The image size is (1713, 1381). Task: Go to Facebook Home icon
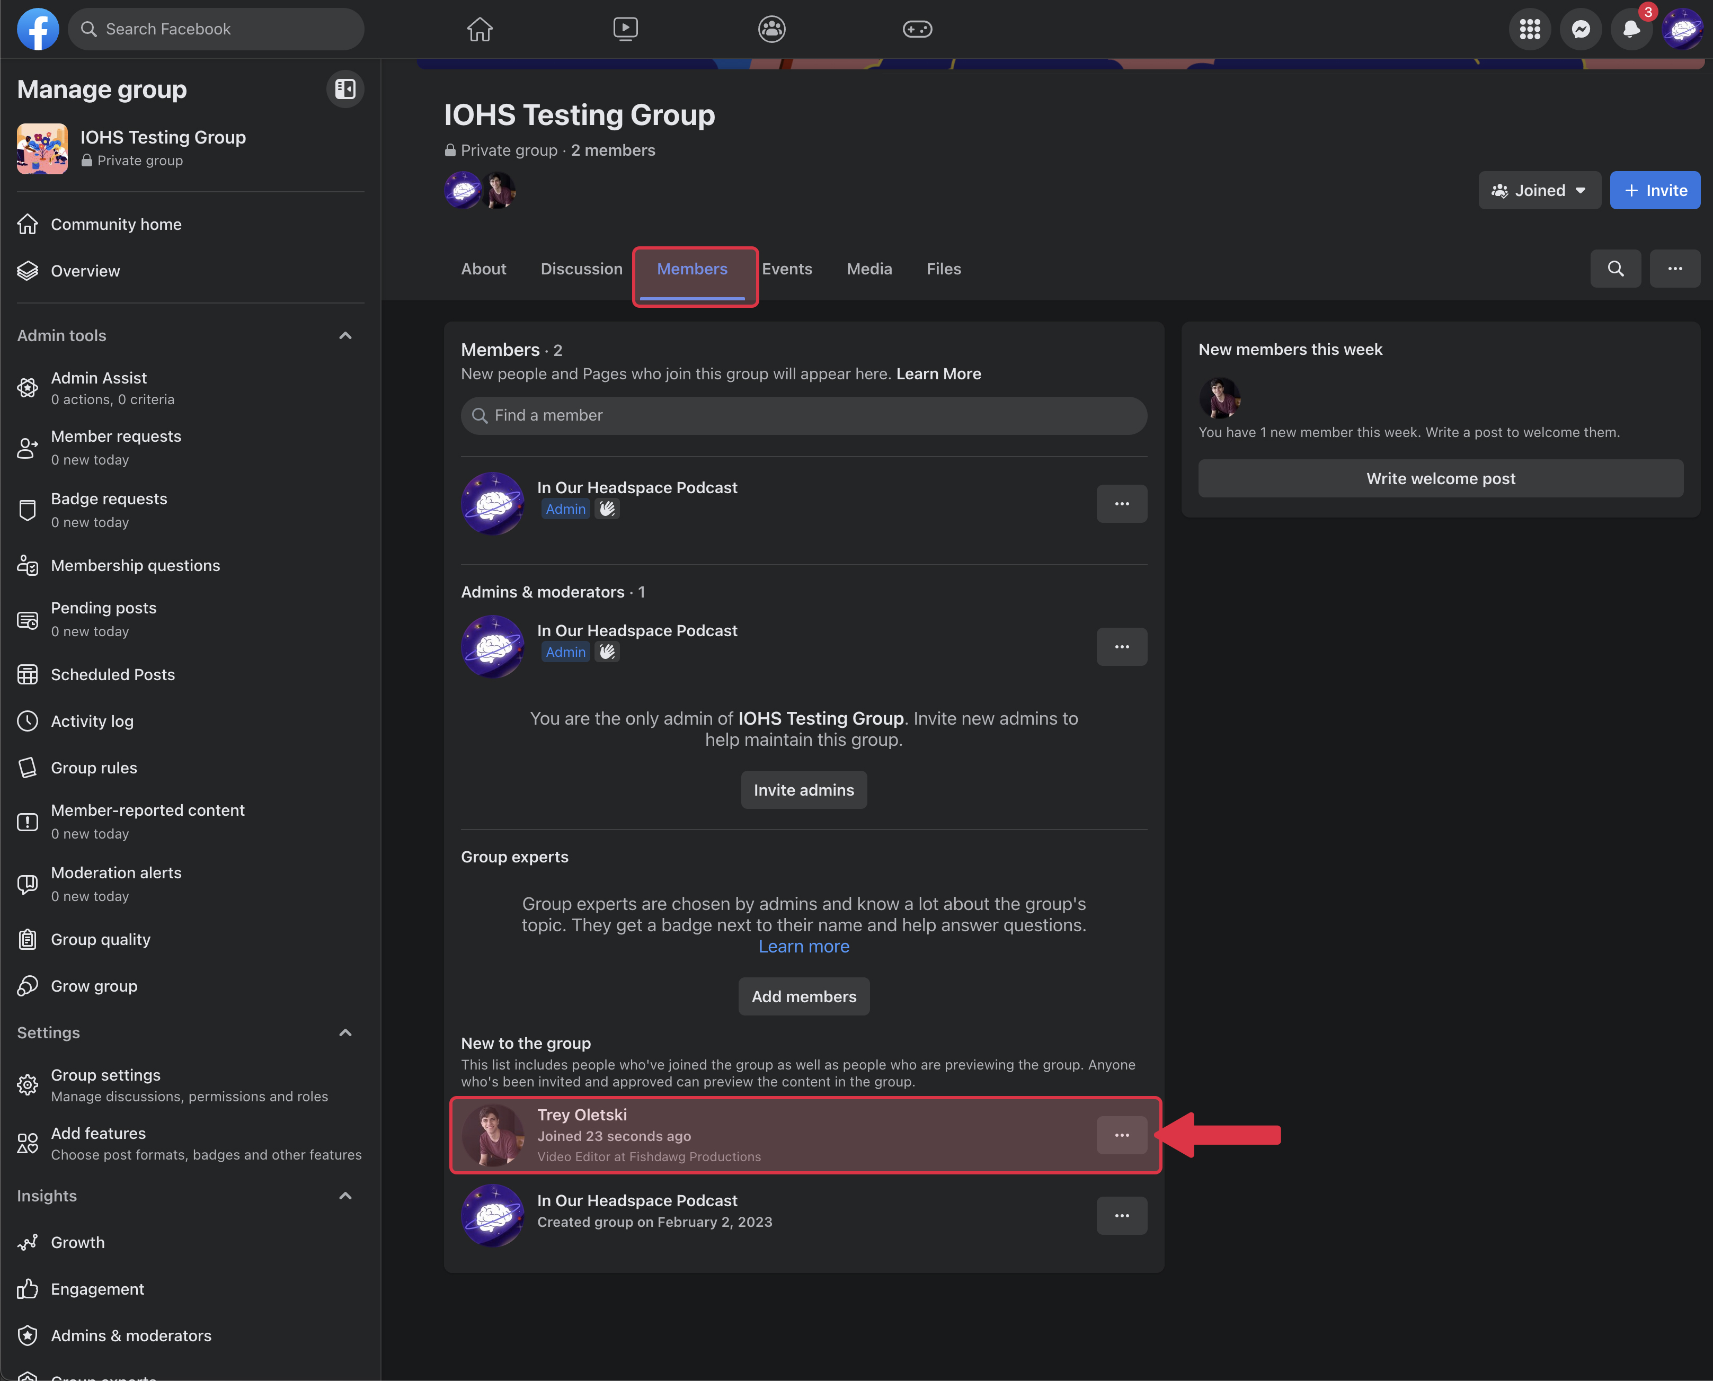(x=480, y=30)
